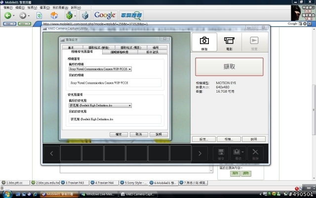The height and width of the screenshot is (198, 316).
Task: Open the green dropdown left of address bar
Action: (24, 24)
